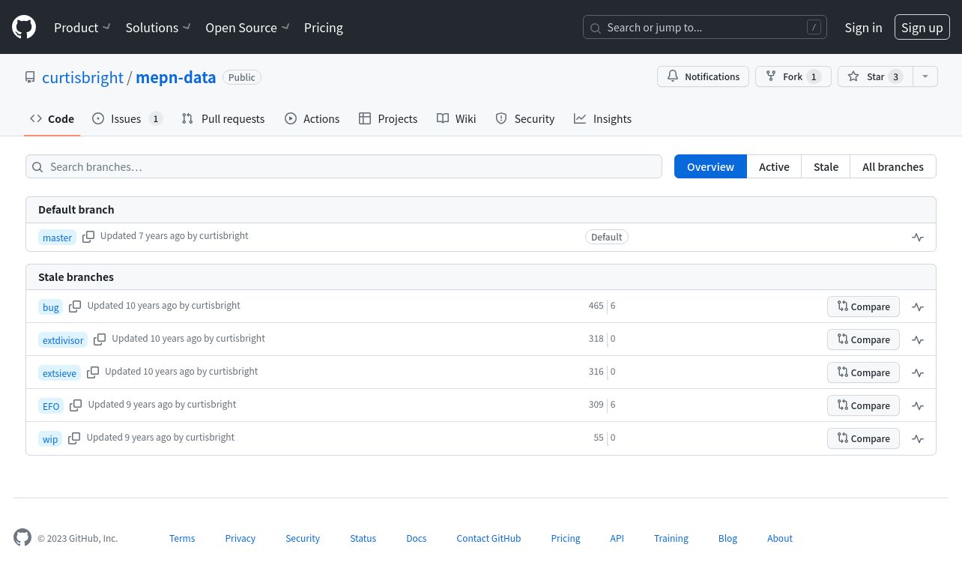Viewport: 962px width, 583px height.
Task: Open mepn-data repository link
Action: click(176, 77)
